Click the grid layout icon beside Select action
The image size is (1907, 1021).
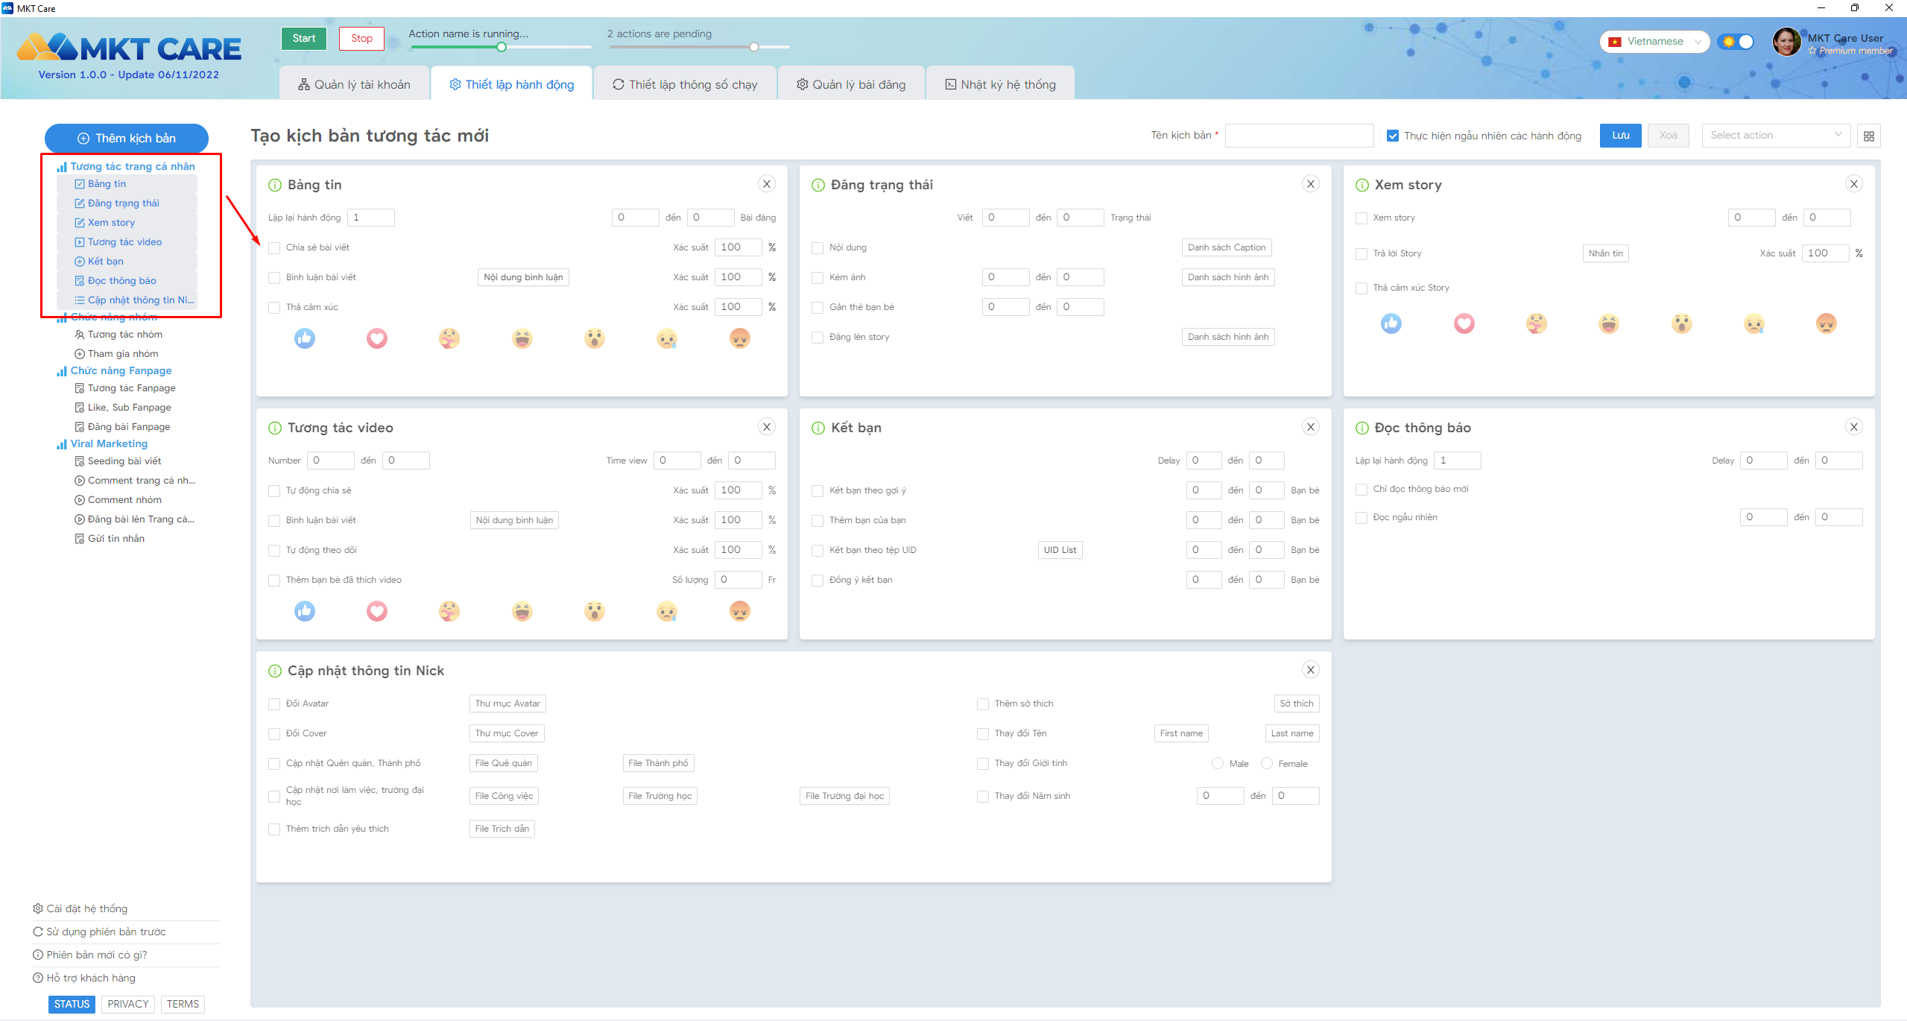[x=1868, y=136]
